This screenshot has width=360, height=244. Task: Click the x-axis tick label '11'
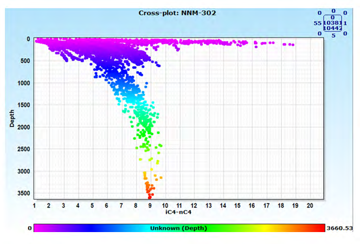[179, 206]
